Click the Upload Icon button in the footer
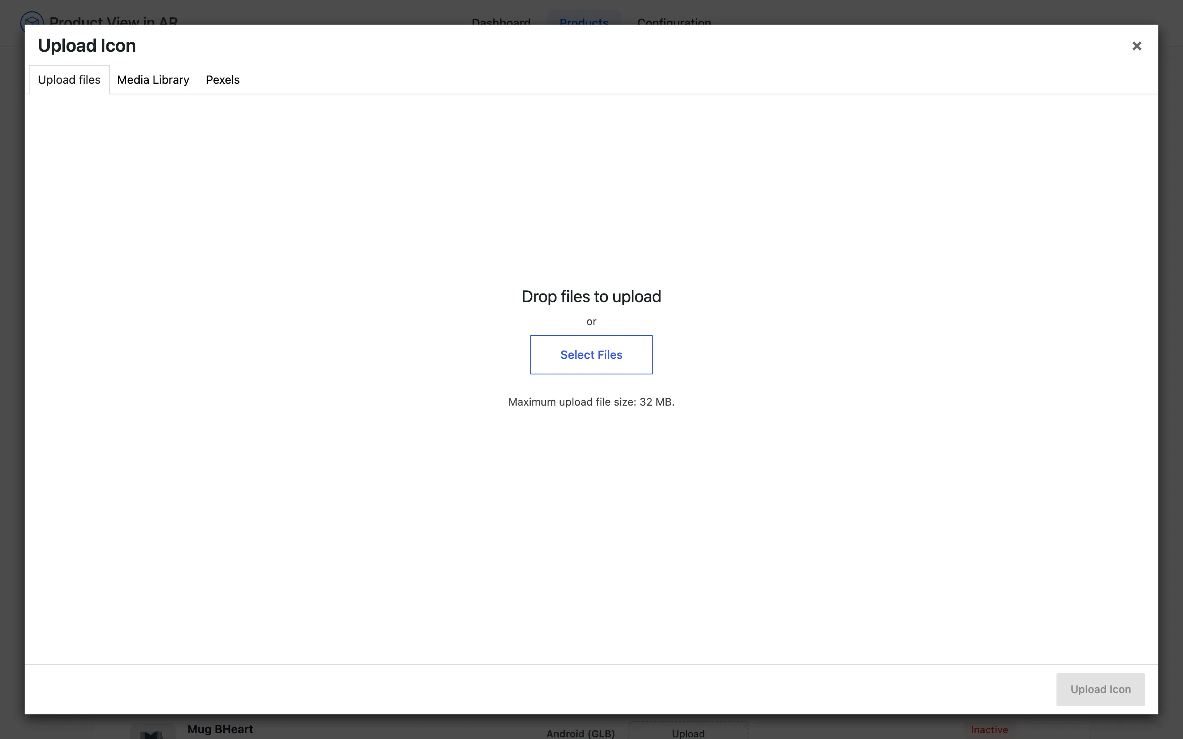 [x=1100, y=689]
